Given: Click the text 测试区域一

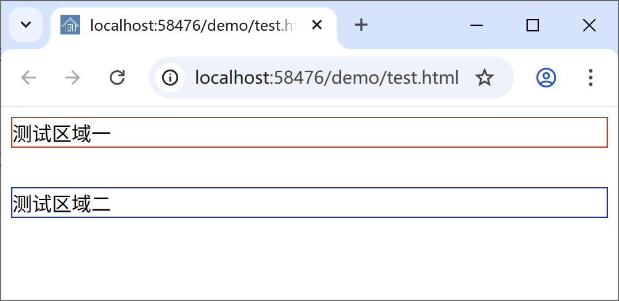Looking at the screenshot, I should click(x=62, y=134).
